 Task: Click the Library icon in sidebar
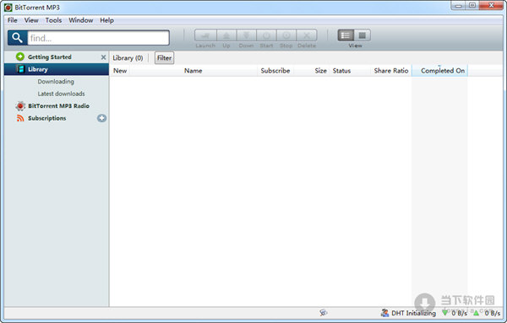pos(20,69)
